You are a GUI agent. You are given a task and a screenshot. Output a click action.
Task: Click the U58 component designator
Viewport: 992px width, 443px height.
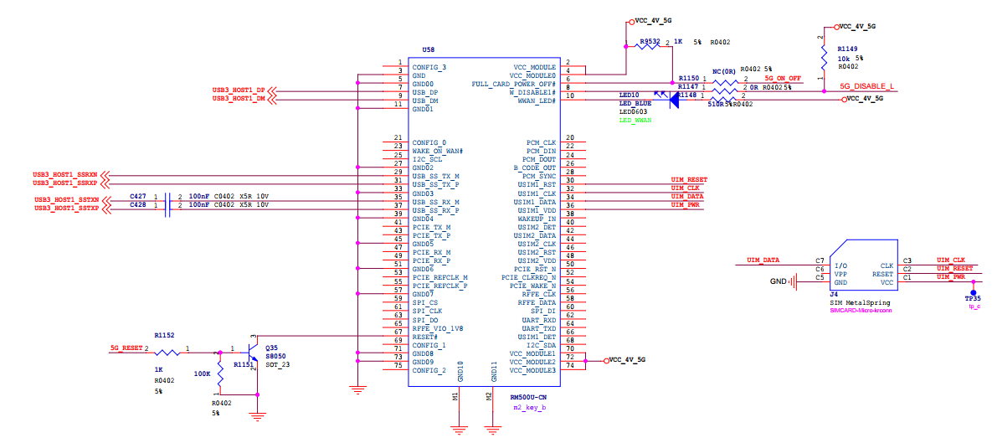[428, 49]
